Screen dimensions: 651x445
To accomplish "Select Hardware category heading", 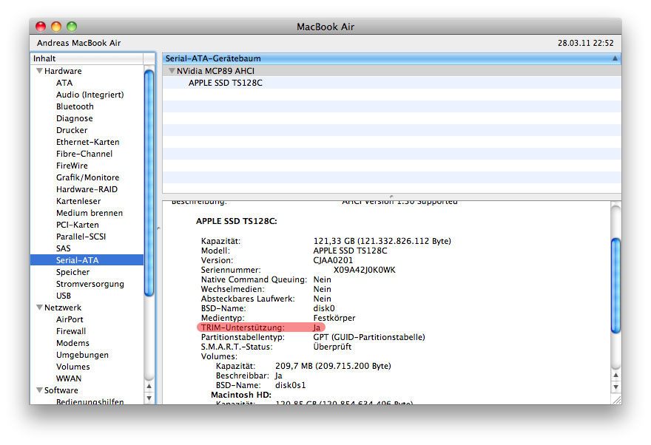I will pyautogui.click(x=63, y=71).
